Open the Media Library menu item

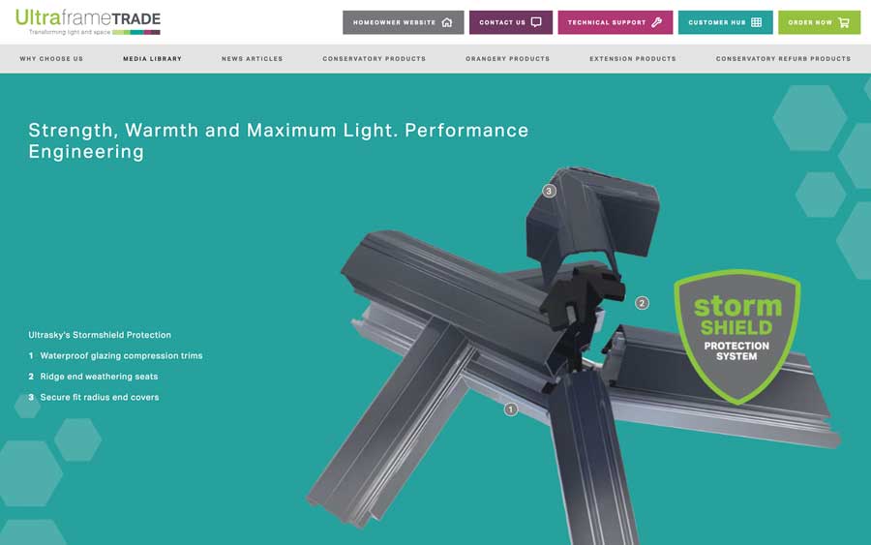click(152, 59)
